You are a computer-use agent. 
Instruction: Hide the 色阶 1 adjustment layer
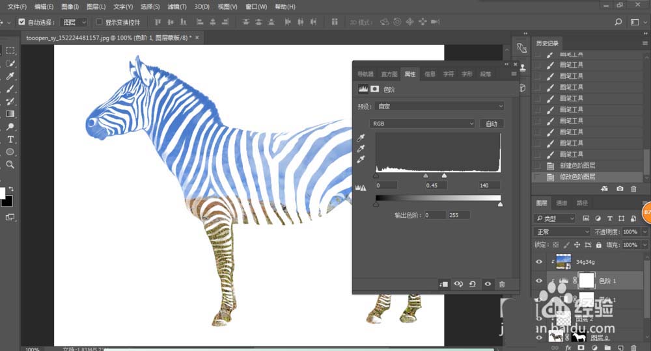click(x=539, y=281)
